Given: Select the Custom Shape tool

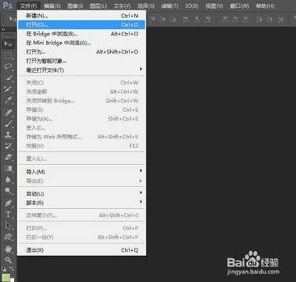Looking at the screenshot, I should click(8, 237).
